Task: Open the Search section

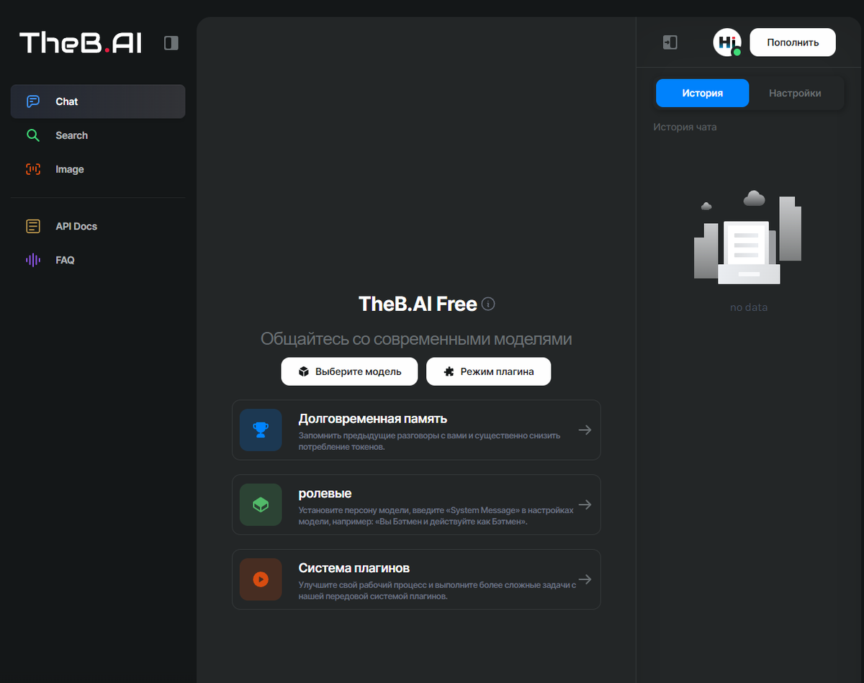Action: click(98, 135)
